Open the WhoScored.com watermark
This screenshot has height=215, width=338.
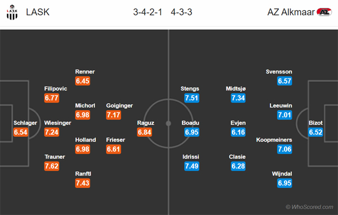tap(309, 207)
